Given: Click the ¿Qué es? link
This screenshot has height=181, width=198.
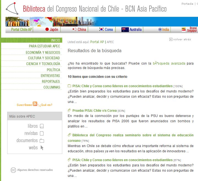Looking at the screenshot, I should coord(46,105).
